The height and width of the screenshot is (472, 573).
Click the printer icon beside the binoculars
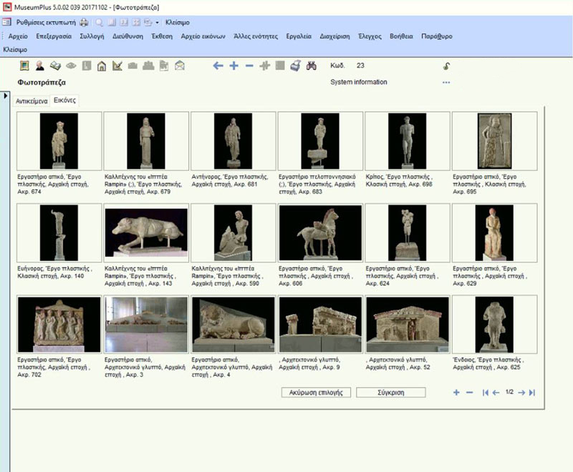[296, 66]
